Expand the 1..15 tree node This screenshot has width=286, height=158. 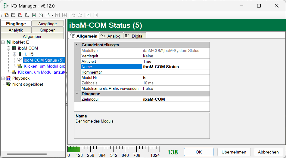14,54
